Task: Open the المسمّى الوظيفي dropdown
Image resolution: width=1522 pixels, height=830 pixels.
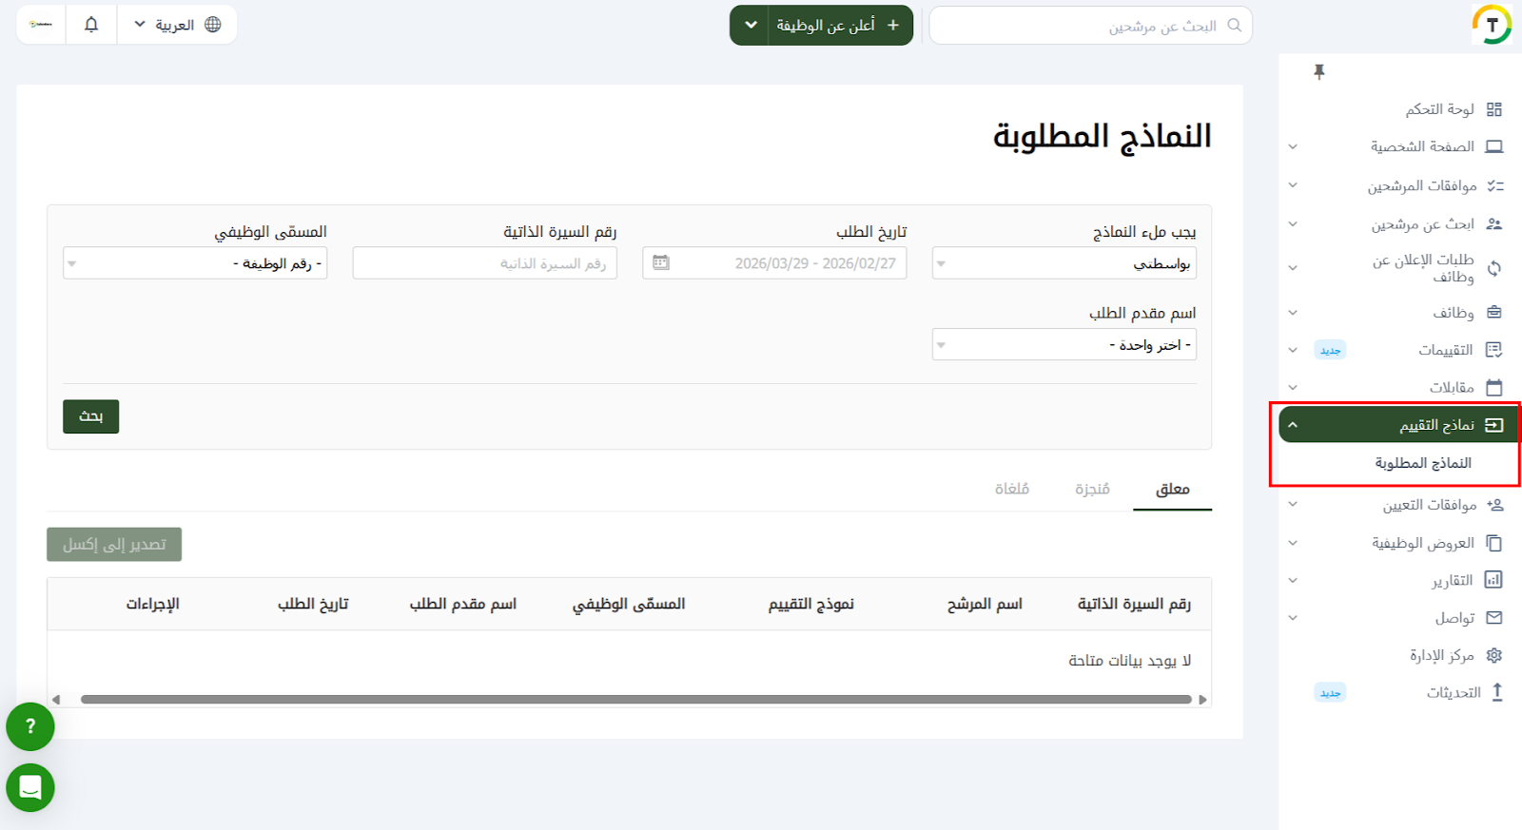Action: [x=195, y=263]
